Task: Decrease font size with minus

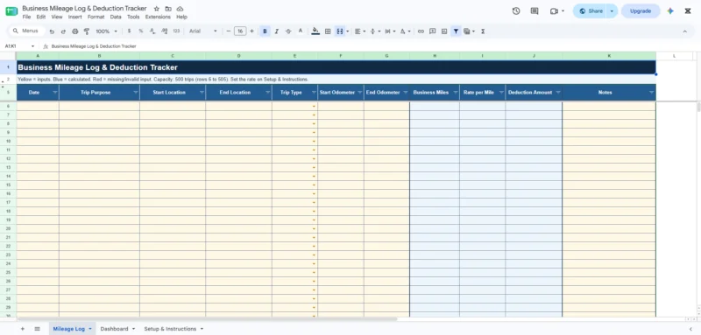Action: tap(229, 31)
